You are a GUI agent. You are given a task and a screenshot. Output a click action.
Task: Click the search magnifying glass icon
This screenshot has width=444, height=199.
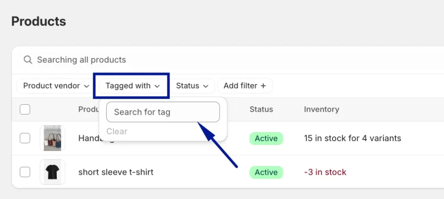(28, 60)
